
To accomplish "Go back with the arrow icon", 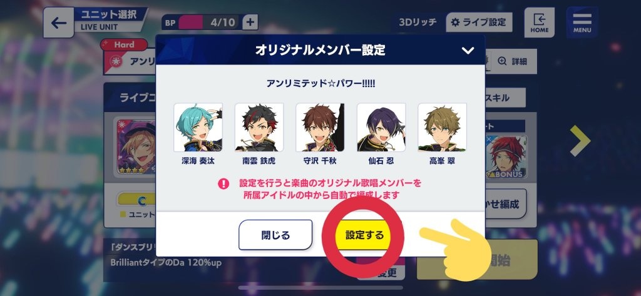I will pos(58,23).
